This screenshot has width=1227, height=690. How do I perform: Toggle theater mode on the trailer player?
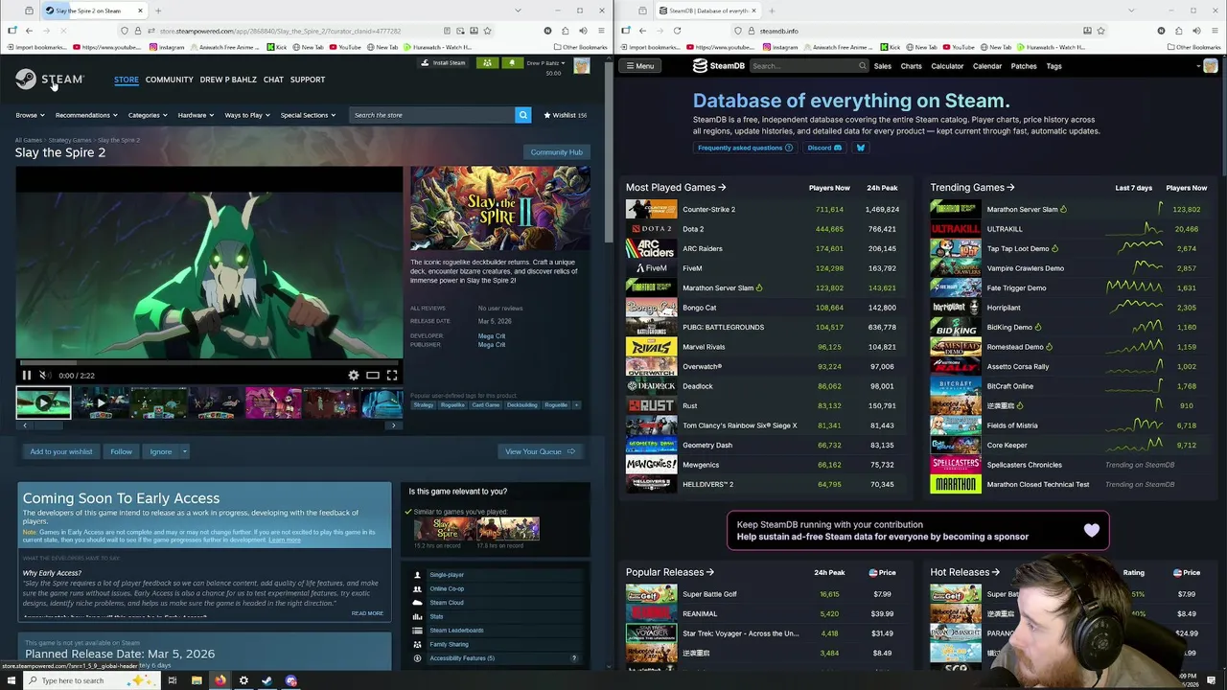(x=373, y=376)
